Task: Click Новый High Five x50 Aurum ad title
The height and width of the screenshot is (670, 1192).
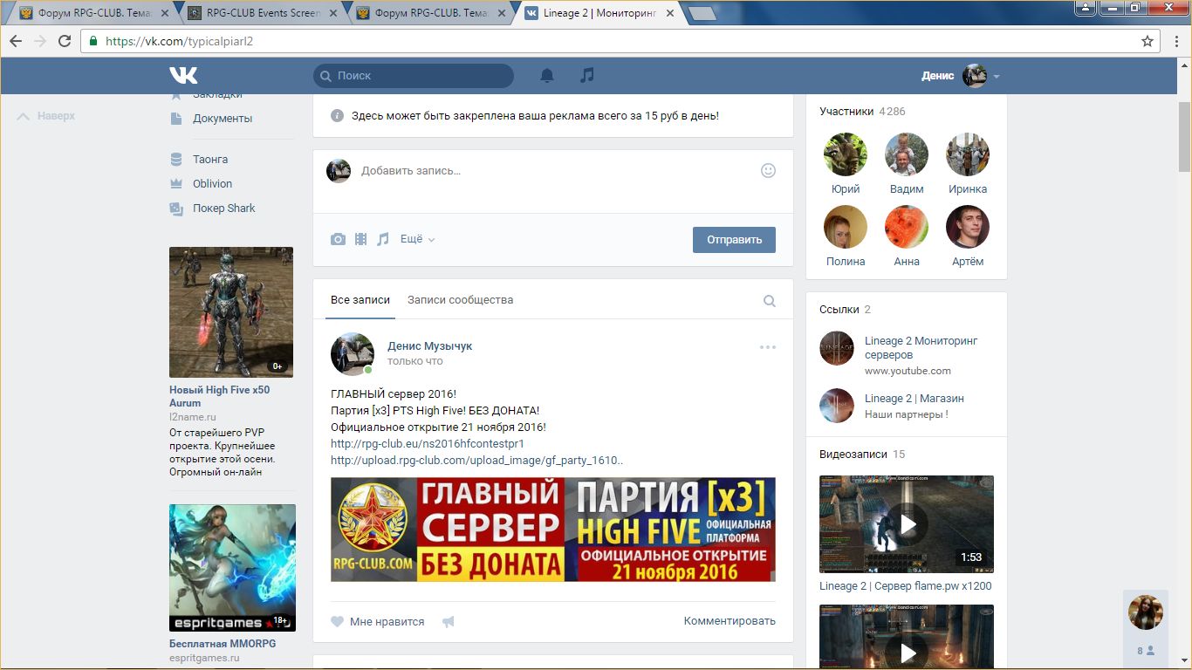Action: click(219, 396)
